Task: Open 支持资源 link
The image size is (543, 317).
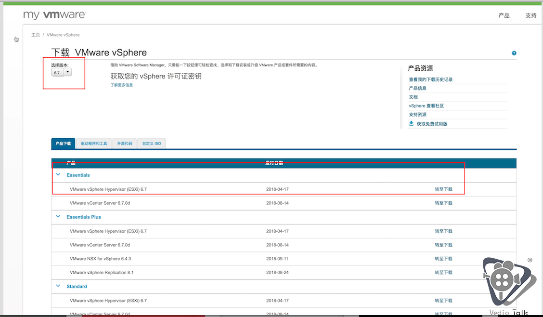Action: 417,114
